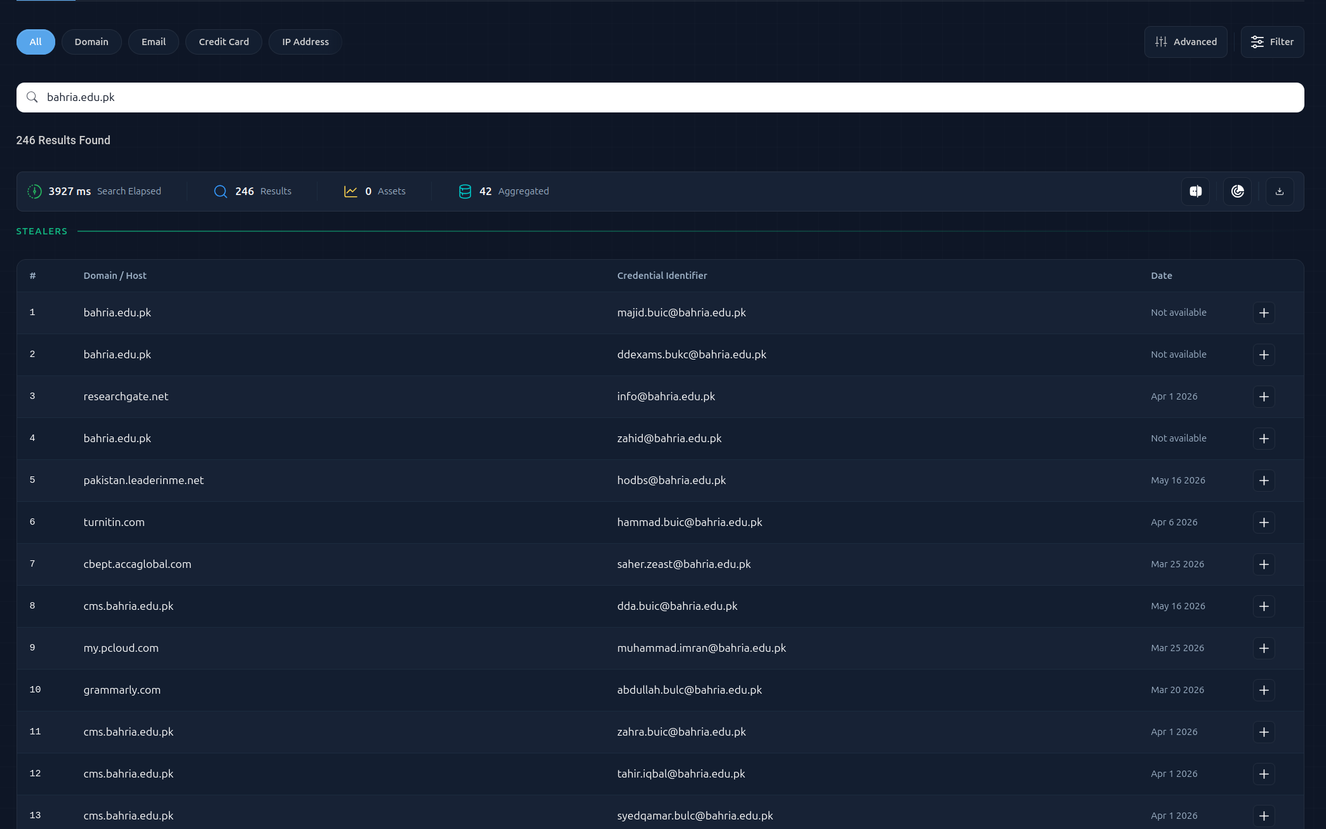Switch to the Email filter tab
1326x829 pixels.
click(154, 42)
